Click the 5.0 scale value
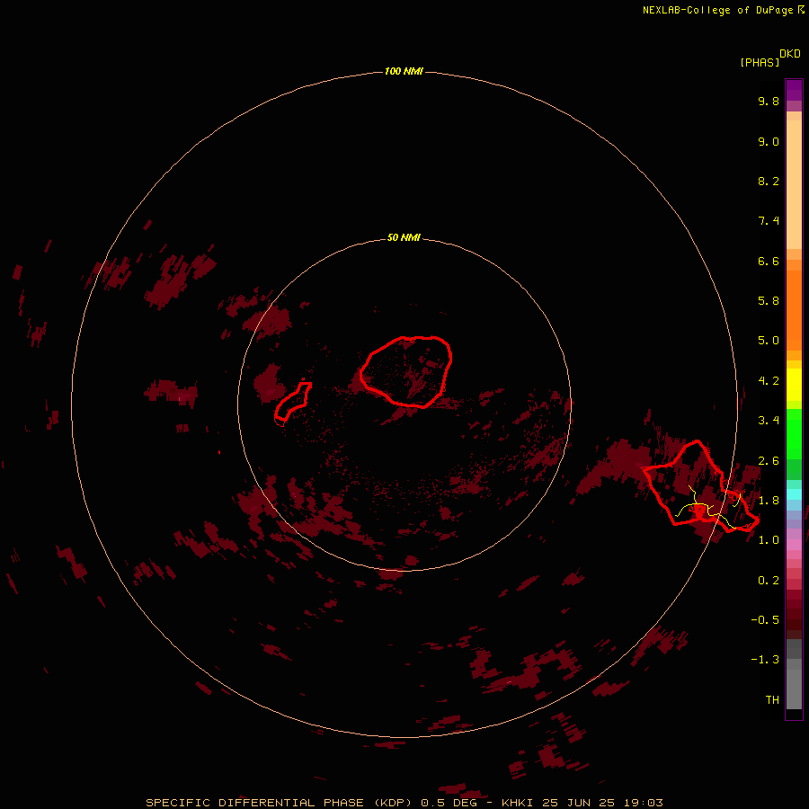The height and width of the screenshot is (809, 809). pos(769,341)
